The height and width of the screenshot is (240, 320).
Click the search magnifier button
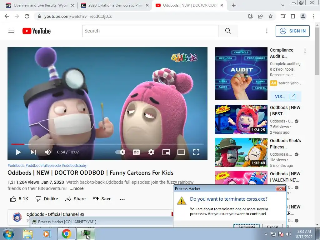click(228, 31)
